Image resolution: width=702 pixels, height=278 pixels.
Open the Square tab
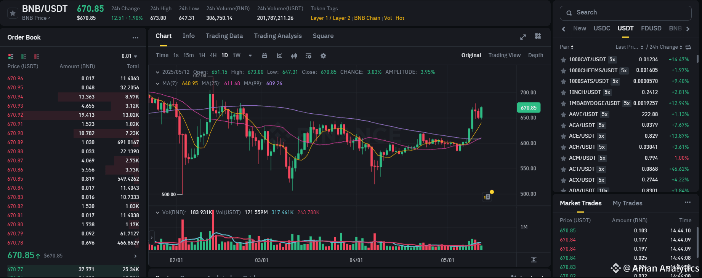point(323,36)
